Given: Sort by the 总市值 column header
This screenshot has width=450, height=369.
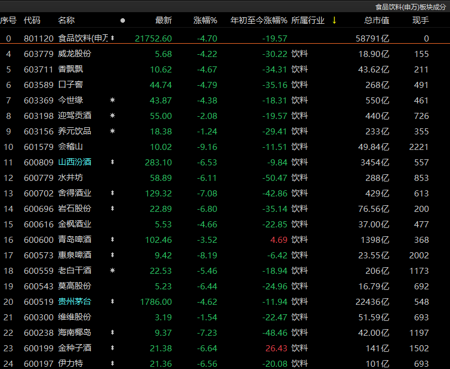Looking at the screenshot, I should (377, 20).
